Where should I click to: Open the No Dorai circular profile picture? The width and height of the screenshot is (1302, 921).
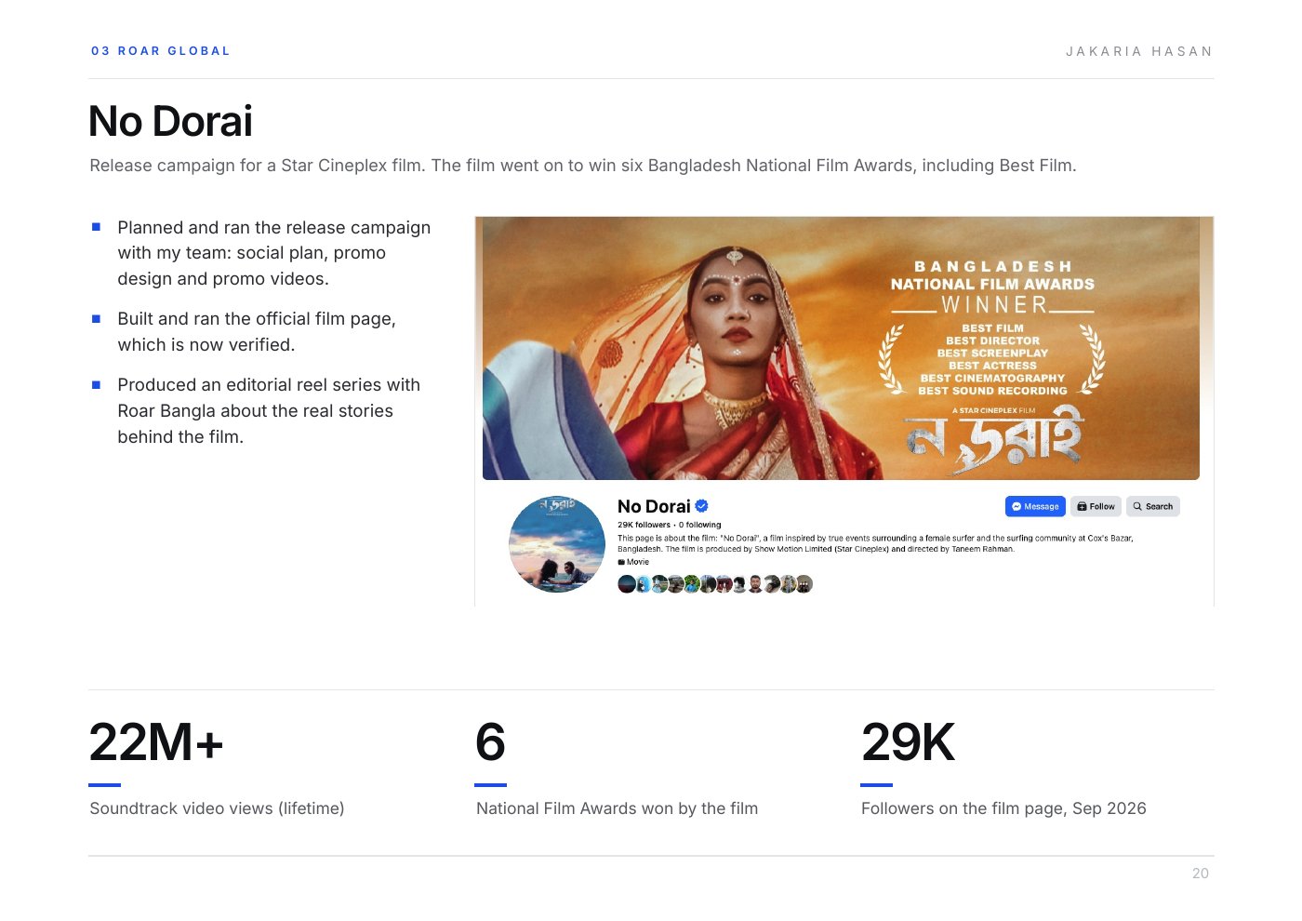(x=557, y=544)
